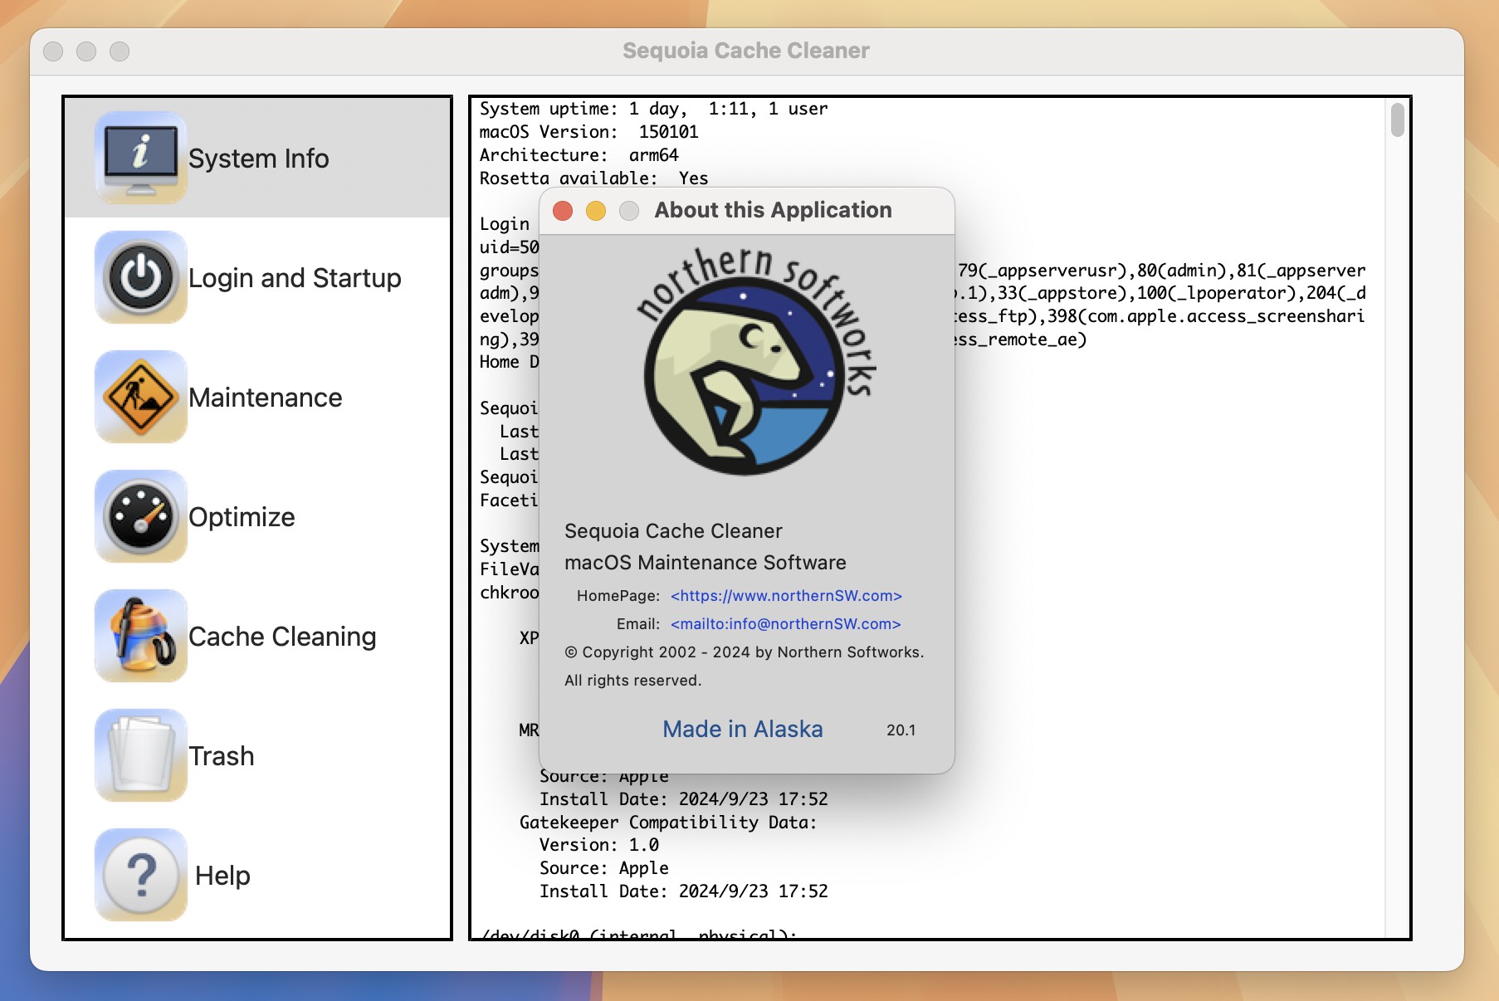Click 'Gatekeeper Compatibility Data:' line

point(668,823)
